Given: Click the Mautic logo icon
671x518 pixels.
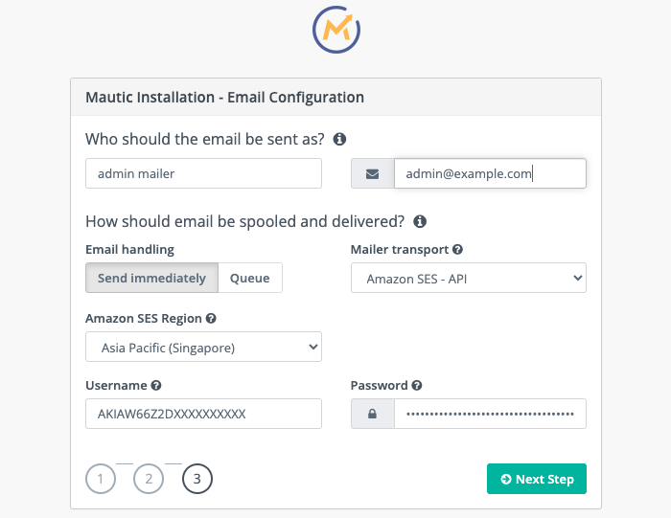Looking at the screenshot, I should pos(336,29).
